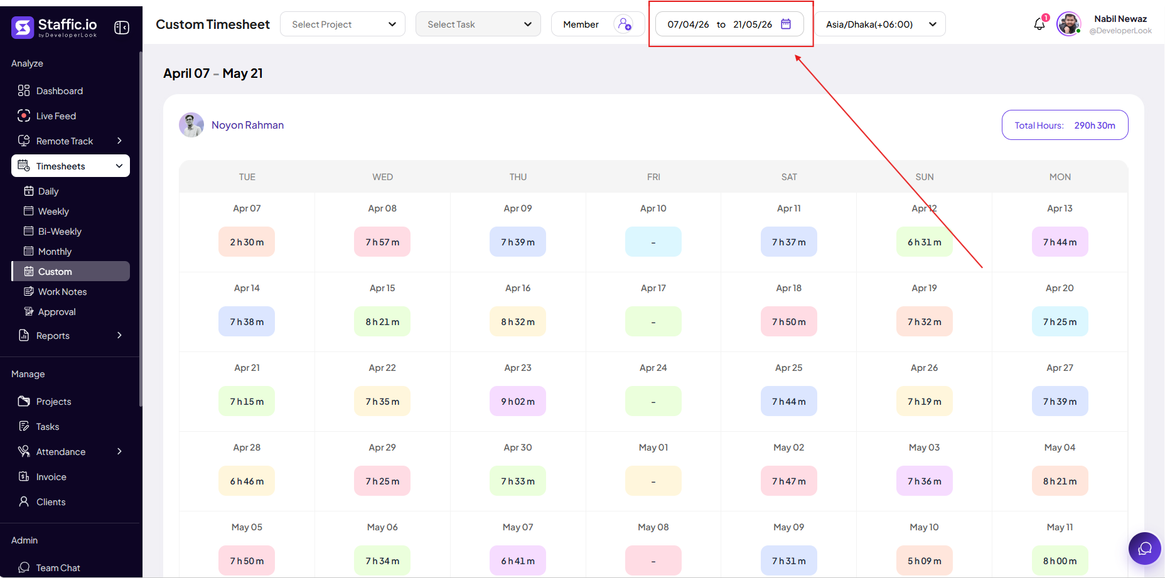Click the Noyon Rahman name link
1165x578 pixels.
[x=247, y=125]
